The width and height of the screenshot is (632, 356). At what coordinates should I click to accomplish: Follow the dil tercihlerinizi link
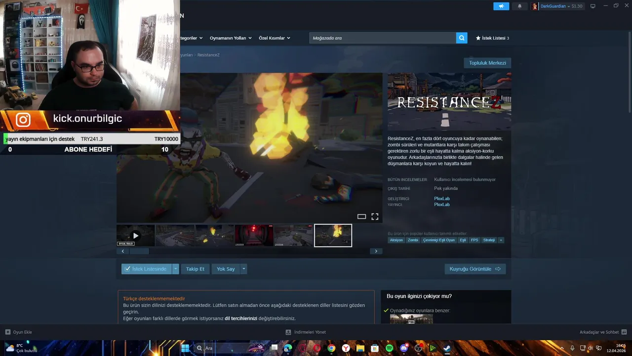point(241,318)
